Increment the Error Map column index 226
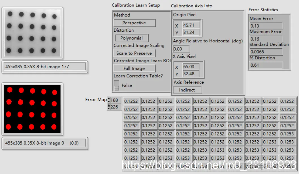The width and height of the screenshot is (299, 174). point(109,106)
